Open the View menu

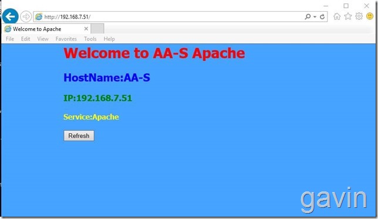tap(43, 39)
